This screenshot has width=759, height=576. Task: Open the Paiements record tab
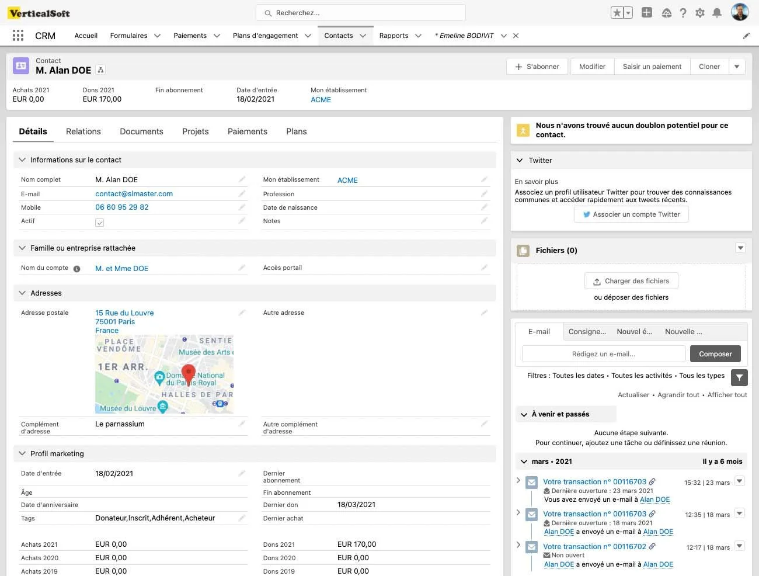pyautogui.click(x=248, y=131)
